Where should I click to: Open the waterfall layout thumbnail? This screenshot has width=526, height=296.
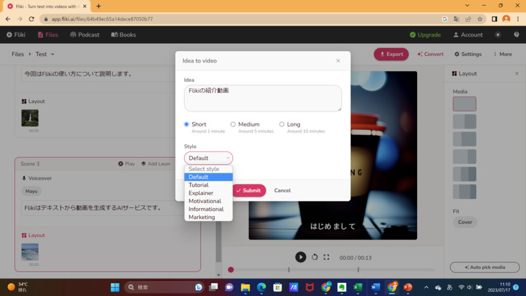30,118
